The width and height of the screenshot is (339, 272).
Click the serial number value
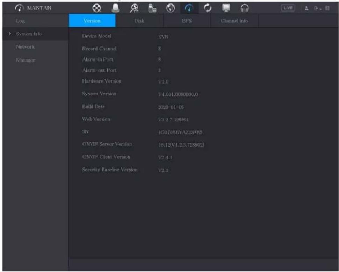pos(180,132)
